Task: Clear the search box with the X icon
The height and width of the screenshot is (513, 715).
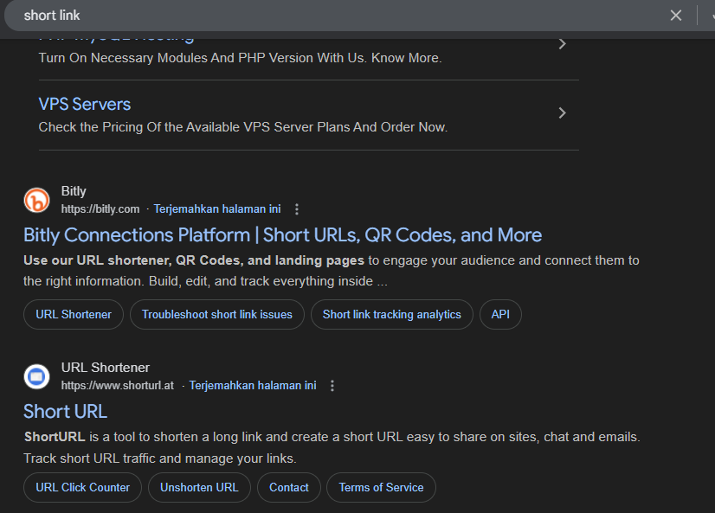Action: [x=676, y=16]
